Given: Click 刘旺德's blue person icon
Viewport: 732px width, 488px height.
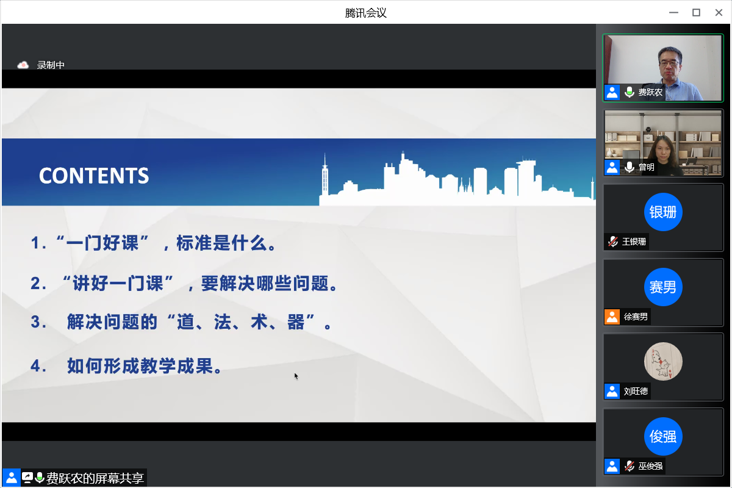Looking at the screenshot, I should point(612,391).
